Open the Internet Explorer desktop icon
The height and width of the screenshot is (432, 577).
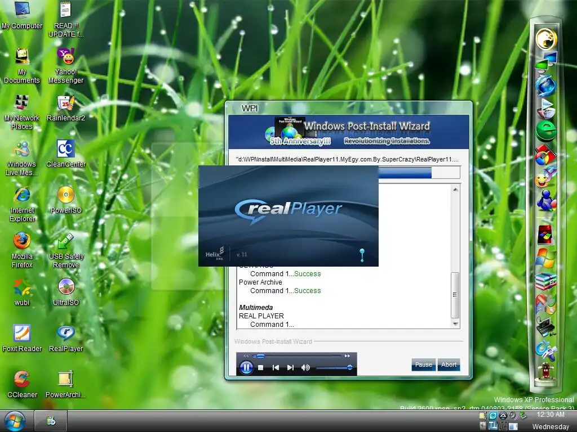22,204
